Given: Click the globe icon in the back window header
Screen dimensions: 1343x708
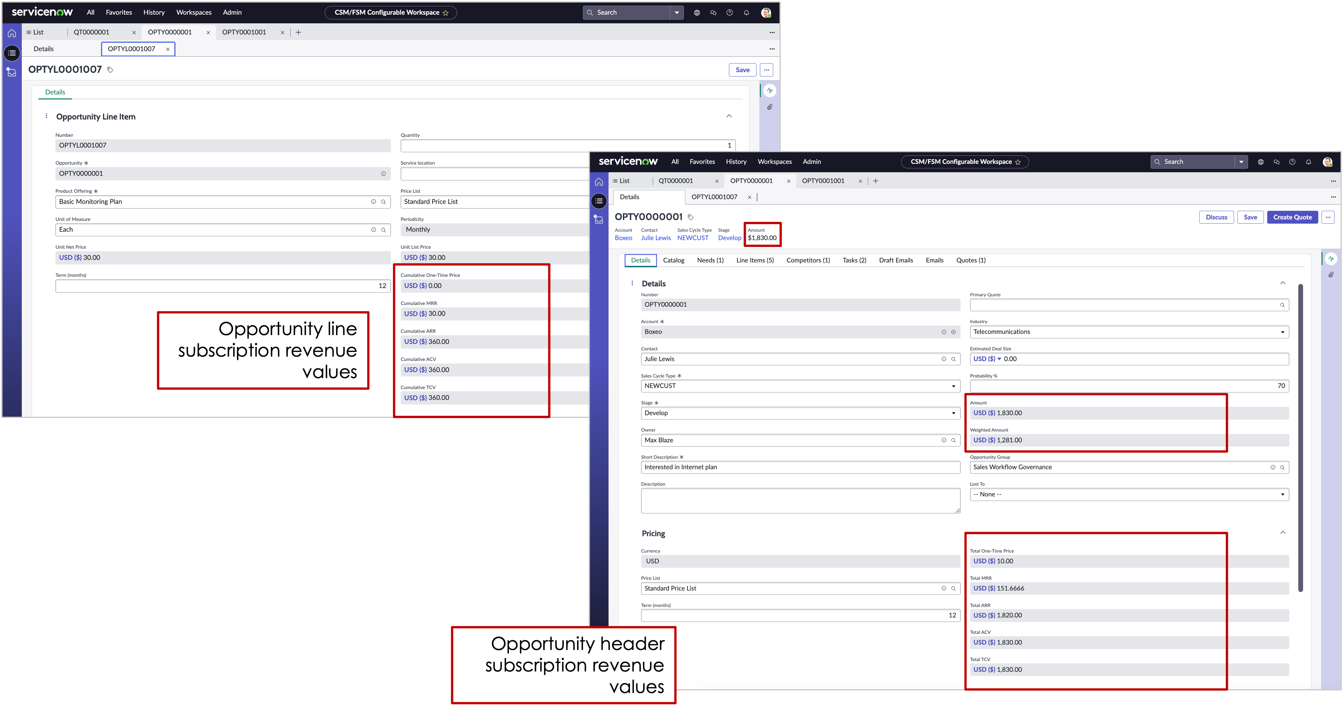Looking at the screenshot, I should coord(697,12).
